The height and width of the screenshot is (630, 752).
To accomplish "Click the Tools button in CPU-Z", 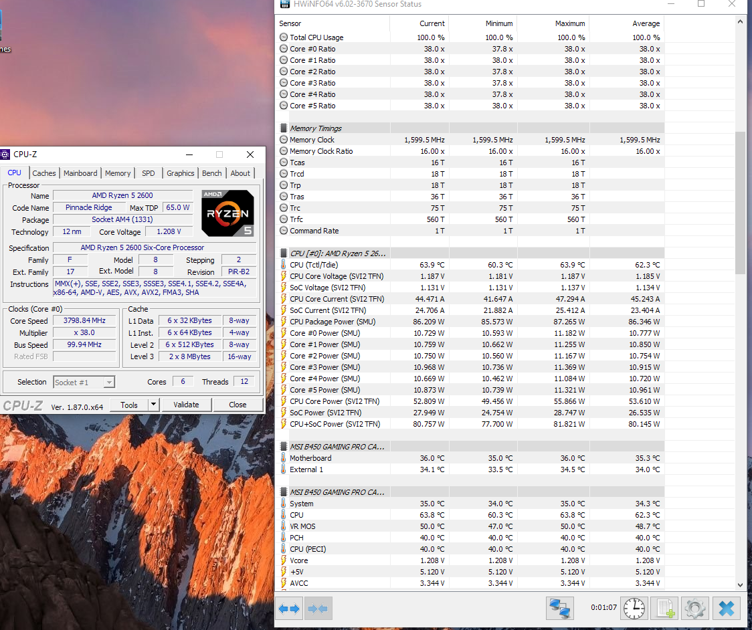I will click(x=129, y=405).
